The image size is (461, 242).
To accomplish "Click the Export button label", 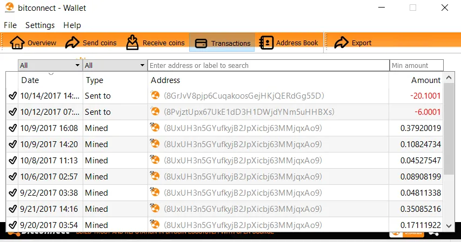I will click(362, 43).
